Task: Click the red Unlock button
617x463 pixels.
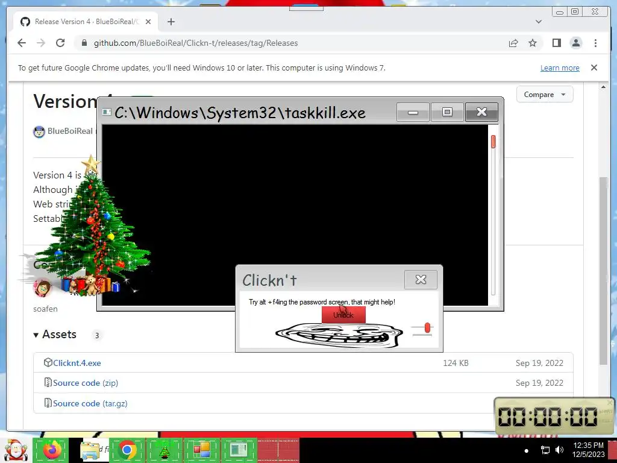Action: [343, 315]
